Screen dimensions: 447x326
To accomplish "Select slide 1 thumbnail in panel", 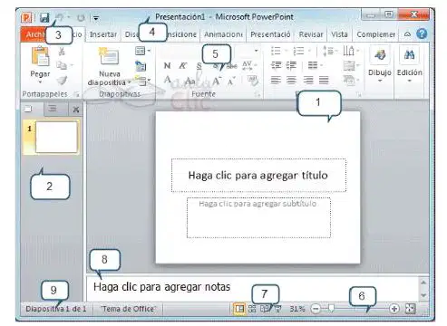I will coord(56,138).
